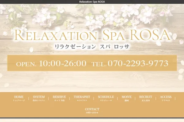Open the CONTACT page
Screen dimensions: 184x122
pos(92,110)
